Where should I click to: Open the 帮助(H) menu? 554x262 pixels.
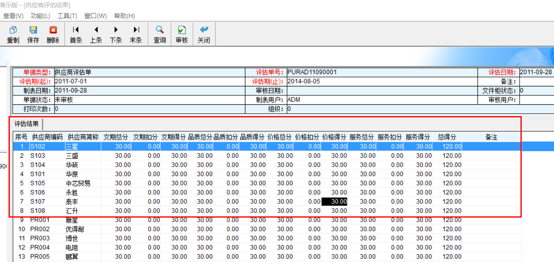[124, 16]
